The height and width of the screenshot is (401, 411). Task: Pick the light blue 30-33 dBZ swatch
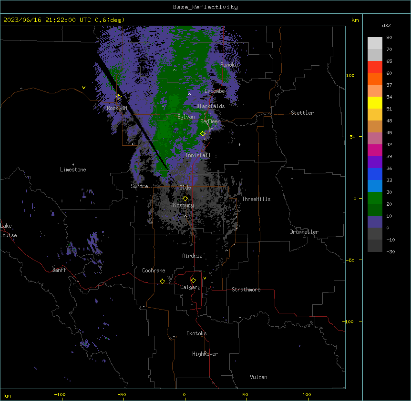point(375,186)
